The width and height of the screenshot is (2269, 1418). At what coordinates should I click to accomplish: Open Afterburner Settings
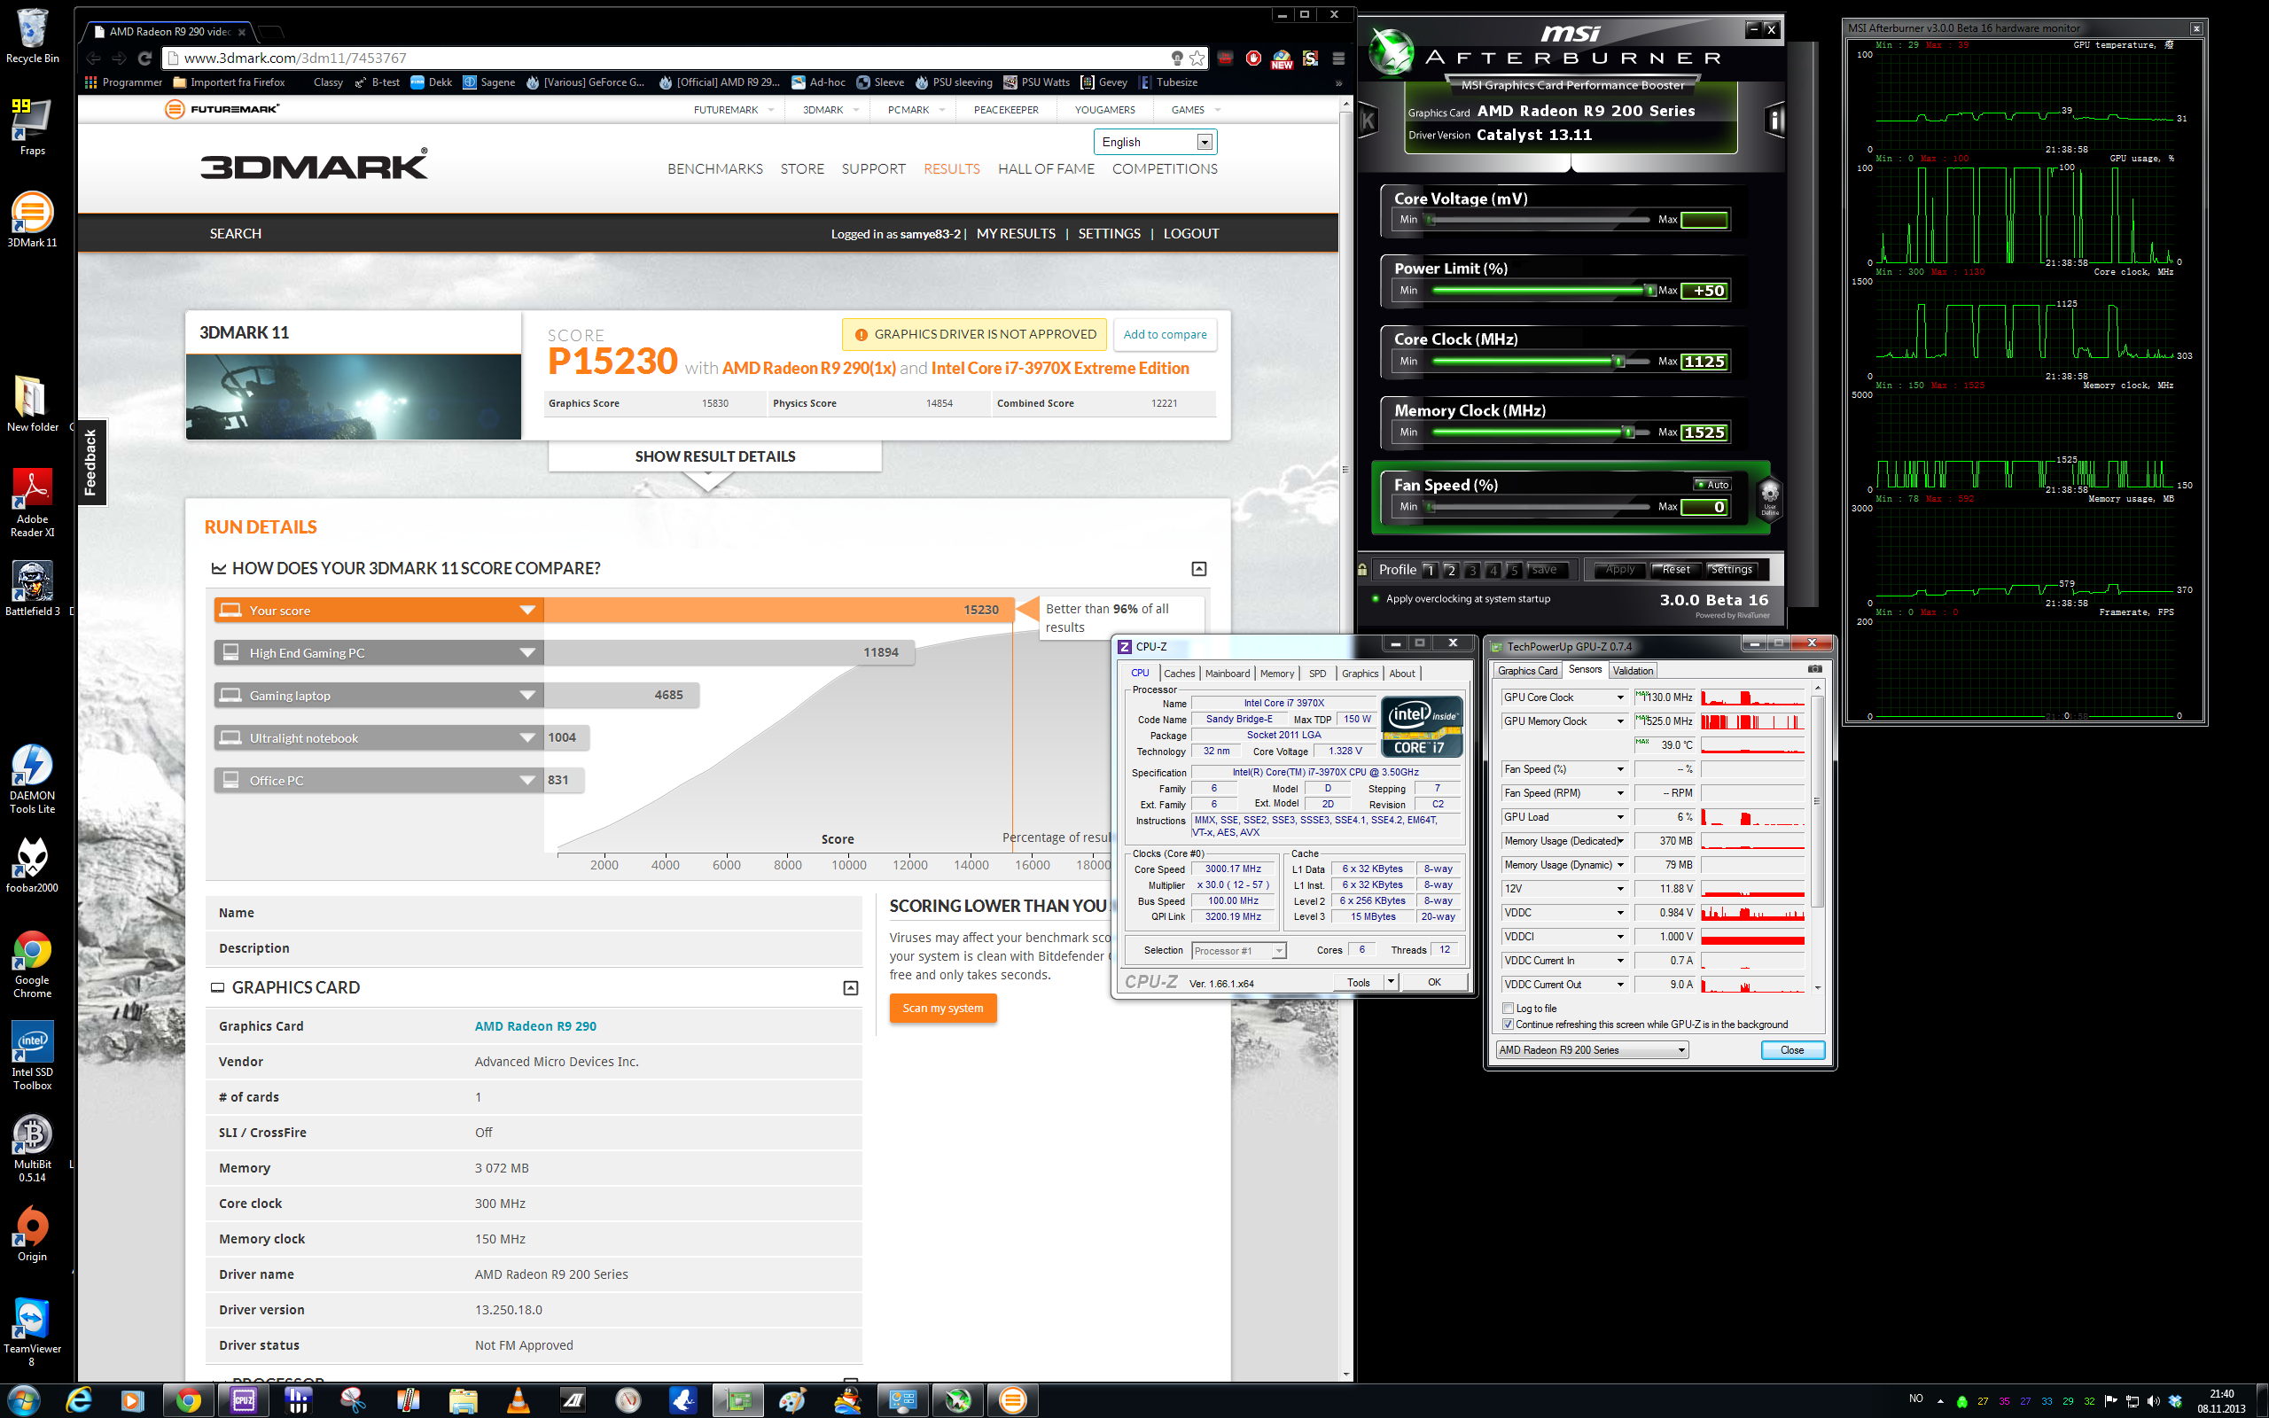click(x=1731, y=569)
